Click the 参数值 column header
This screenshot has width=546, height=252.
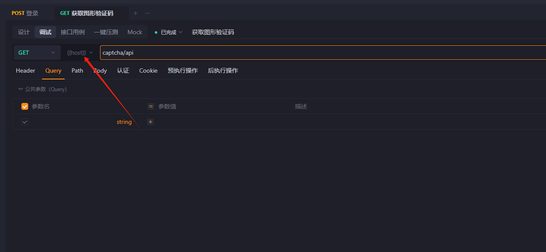pos(167,106)
